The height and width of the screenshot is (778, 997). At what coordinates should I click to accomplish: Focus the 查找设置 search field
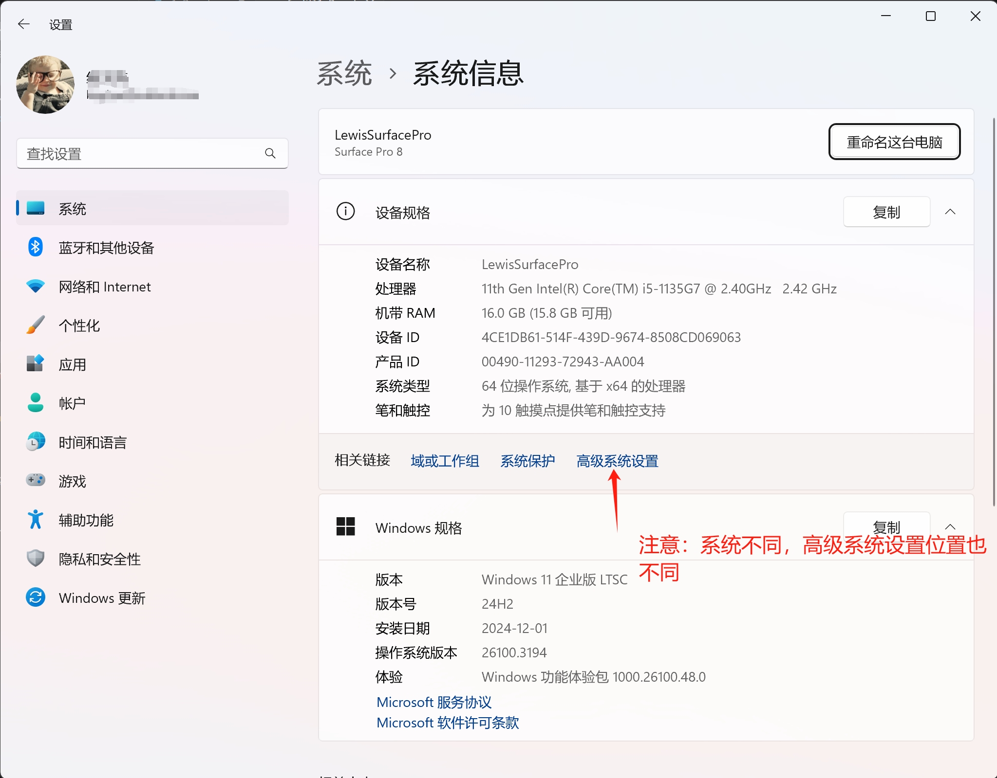click(x=152, y=154)
